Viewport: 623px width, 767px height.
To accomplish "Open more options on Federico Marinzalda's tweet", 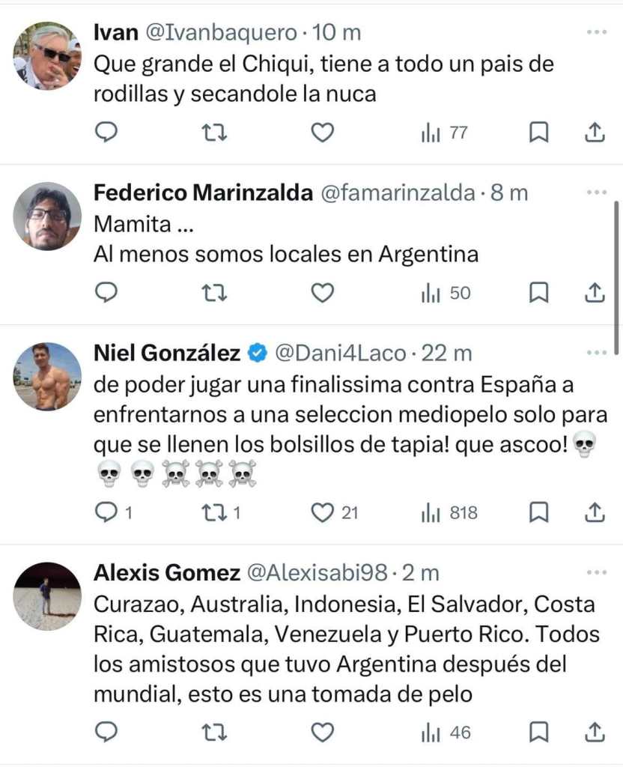I will [x=597, y=192].
